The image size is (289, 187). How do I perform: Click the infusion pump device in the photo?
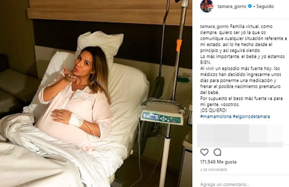pos(161,117)
